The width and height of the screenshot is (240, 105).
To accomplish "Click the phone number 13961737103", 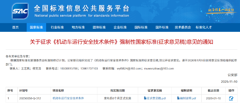I will pyautogui.click(x=89, y=68).
